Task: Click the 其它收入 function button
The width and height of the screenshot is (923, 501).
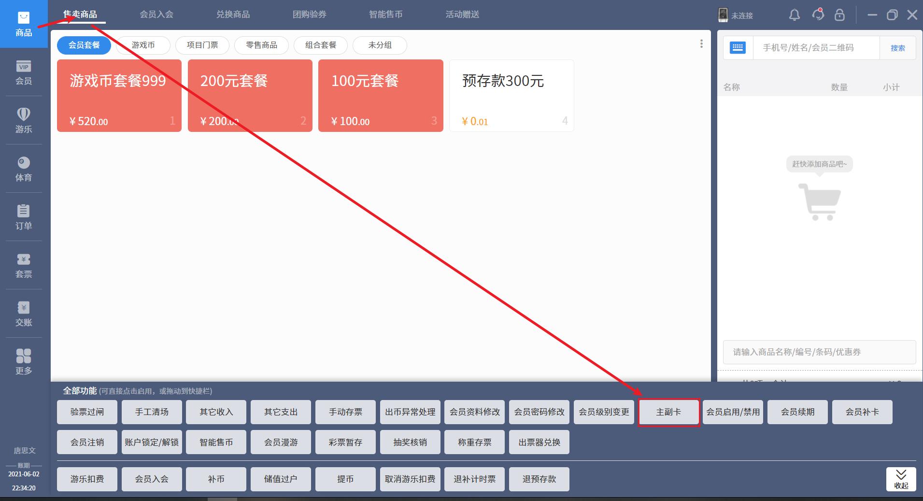Action: point(216,412)
